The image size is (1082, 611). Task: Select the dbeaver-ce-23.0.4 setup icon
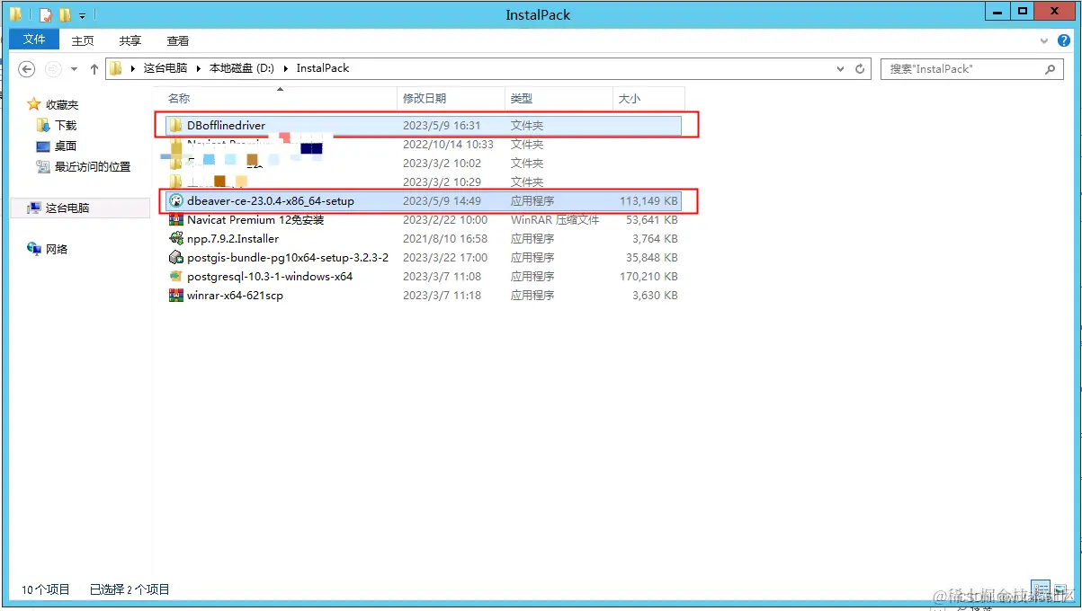[176, 201]
